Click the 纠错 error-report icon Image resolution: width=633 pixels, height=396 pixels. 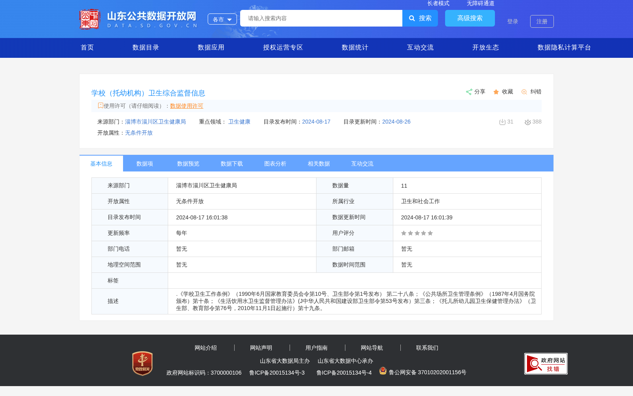[524, 92]
